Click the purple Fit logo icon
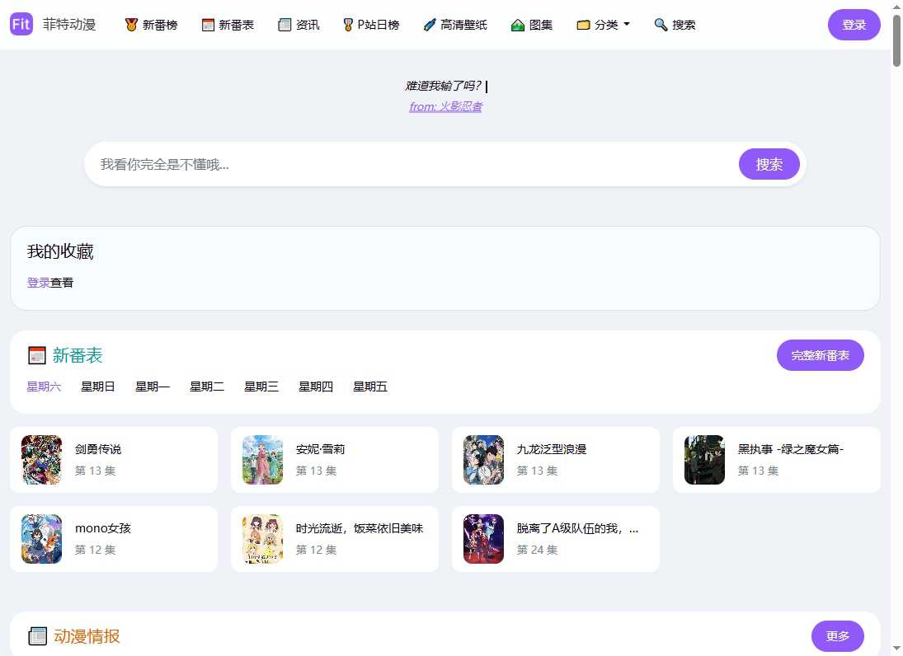 pyautogui.click(x=21, y=24)
